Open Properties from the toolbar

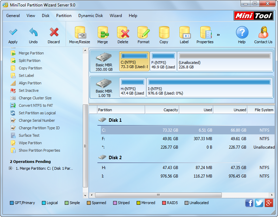[x=206, y=32]
